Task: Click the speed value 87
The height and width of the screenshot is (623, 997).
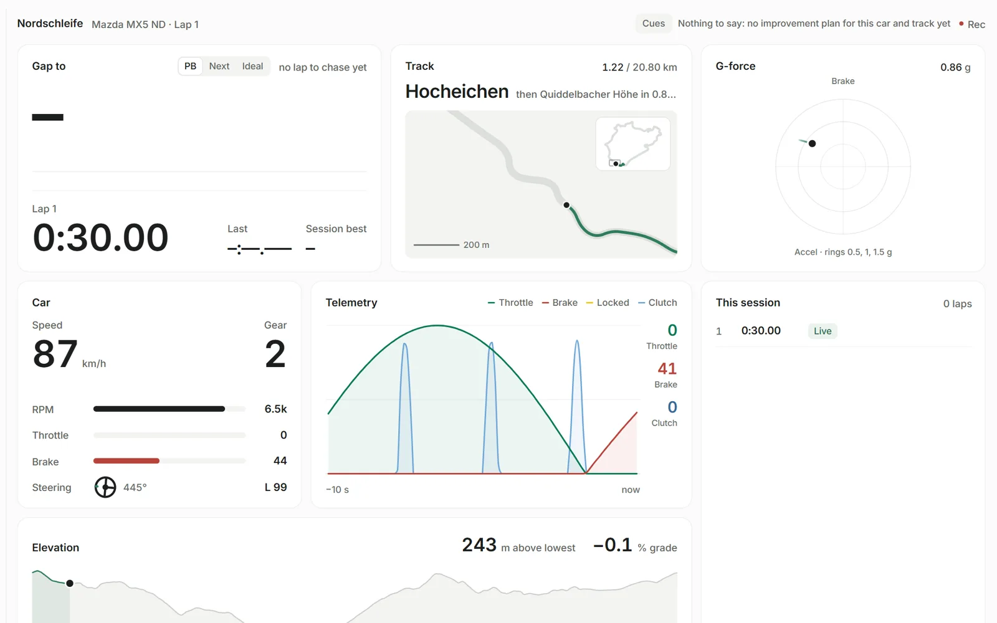Action: point(55,354)
